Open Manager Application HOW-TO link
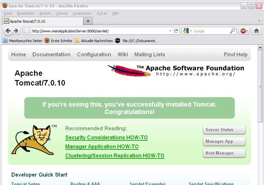 click(x=102, y=146)
